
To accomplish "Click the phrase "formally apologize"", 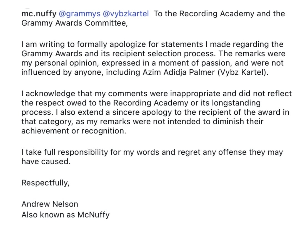I will click(107, 44).
